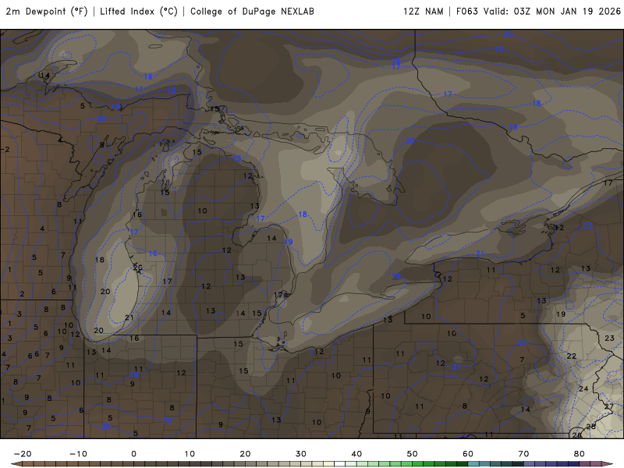This screenshot has width=624, height=468.
Task: Click the black "-2" dewpoint value on map
Action: coord(5,149)
